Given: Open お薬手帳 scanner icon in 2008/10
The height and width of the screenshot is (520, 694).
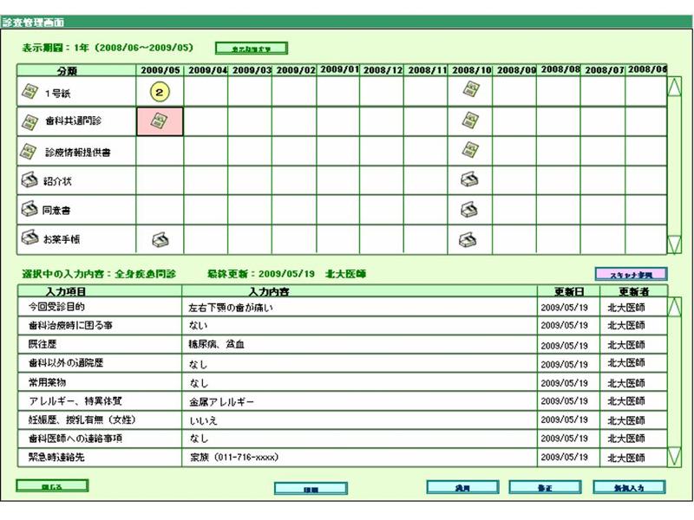Looking at the screenshot, I should coord(470,239).
